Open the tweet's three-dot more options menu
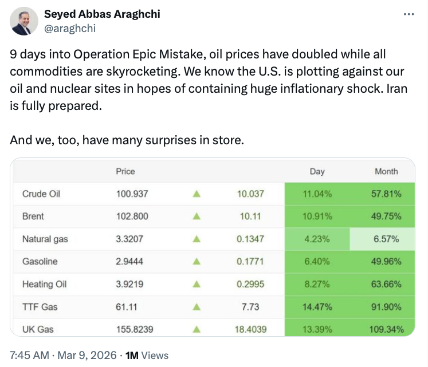428x367 pixels. pos(409,14)
